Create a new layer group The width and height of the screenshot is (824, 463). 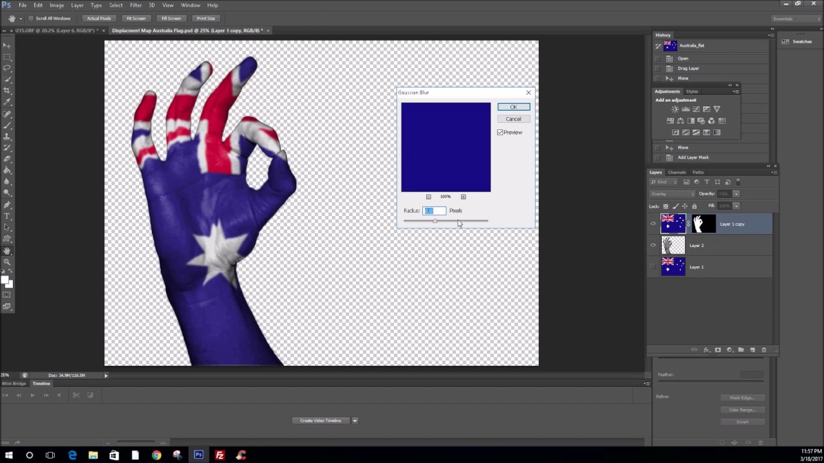[741, 350]
